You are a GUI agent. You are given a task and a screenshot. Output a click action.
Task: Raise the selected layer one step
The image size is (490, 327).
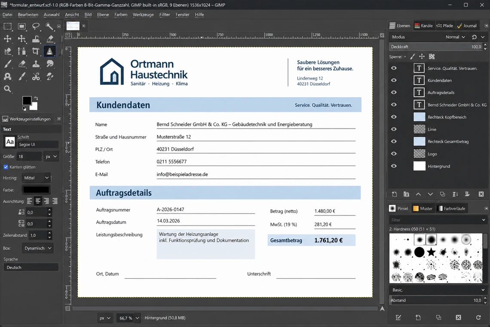tap(418, 194)
